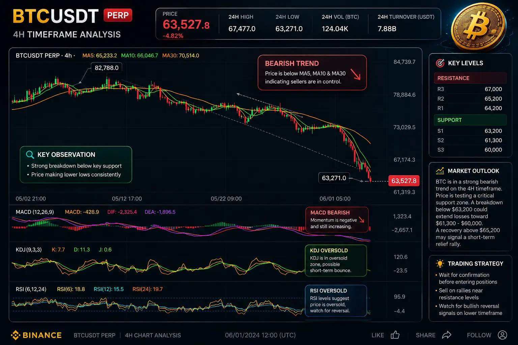Select the R3 67,000 resistance row

(469, 89)
